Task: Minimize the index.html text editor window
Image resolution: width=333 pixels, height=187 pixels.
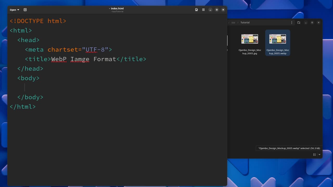Action: point(210,10)
